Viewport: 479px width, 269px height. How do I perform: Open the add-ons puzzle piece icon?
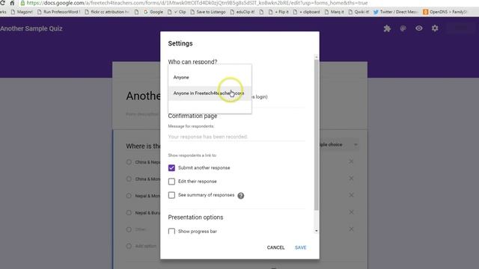coord(387,28)
